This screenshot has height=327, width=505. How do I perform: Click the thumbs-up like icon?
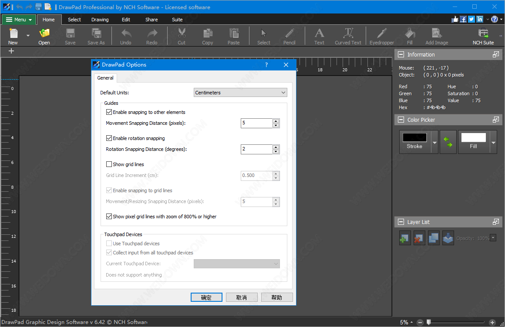point(455,19)
